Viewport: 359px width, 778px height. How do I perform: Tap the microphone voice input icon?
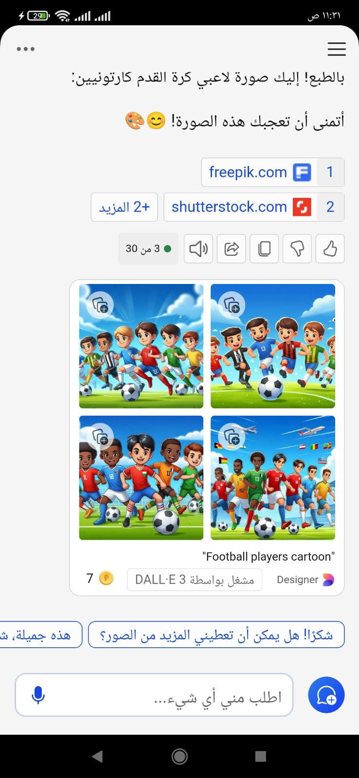coord(38,695)
